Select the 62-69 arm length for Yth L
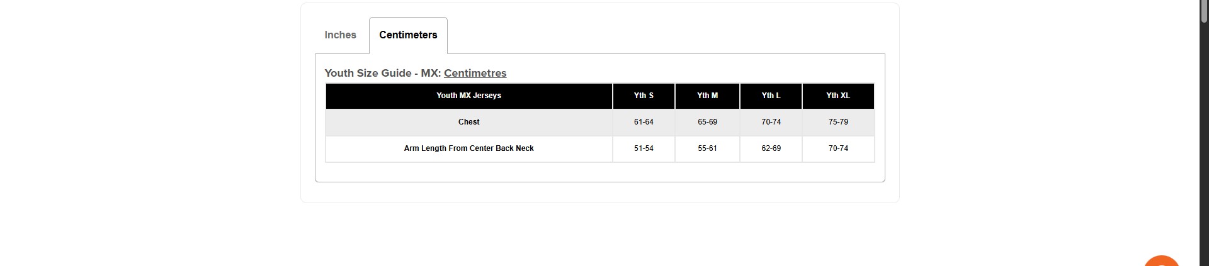This screenshot has width=1209, height=266. pos(771,148)
